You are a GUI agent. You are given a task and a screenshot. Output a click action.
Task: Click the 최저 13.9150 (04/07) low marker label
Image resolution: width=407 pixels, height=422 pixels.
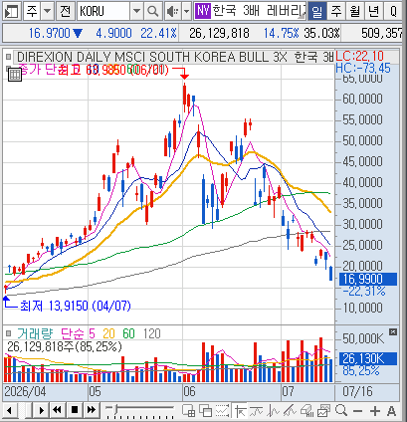click(x=76, y=306)
